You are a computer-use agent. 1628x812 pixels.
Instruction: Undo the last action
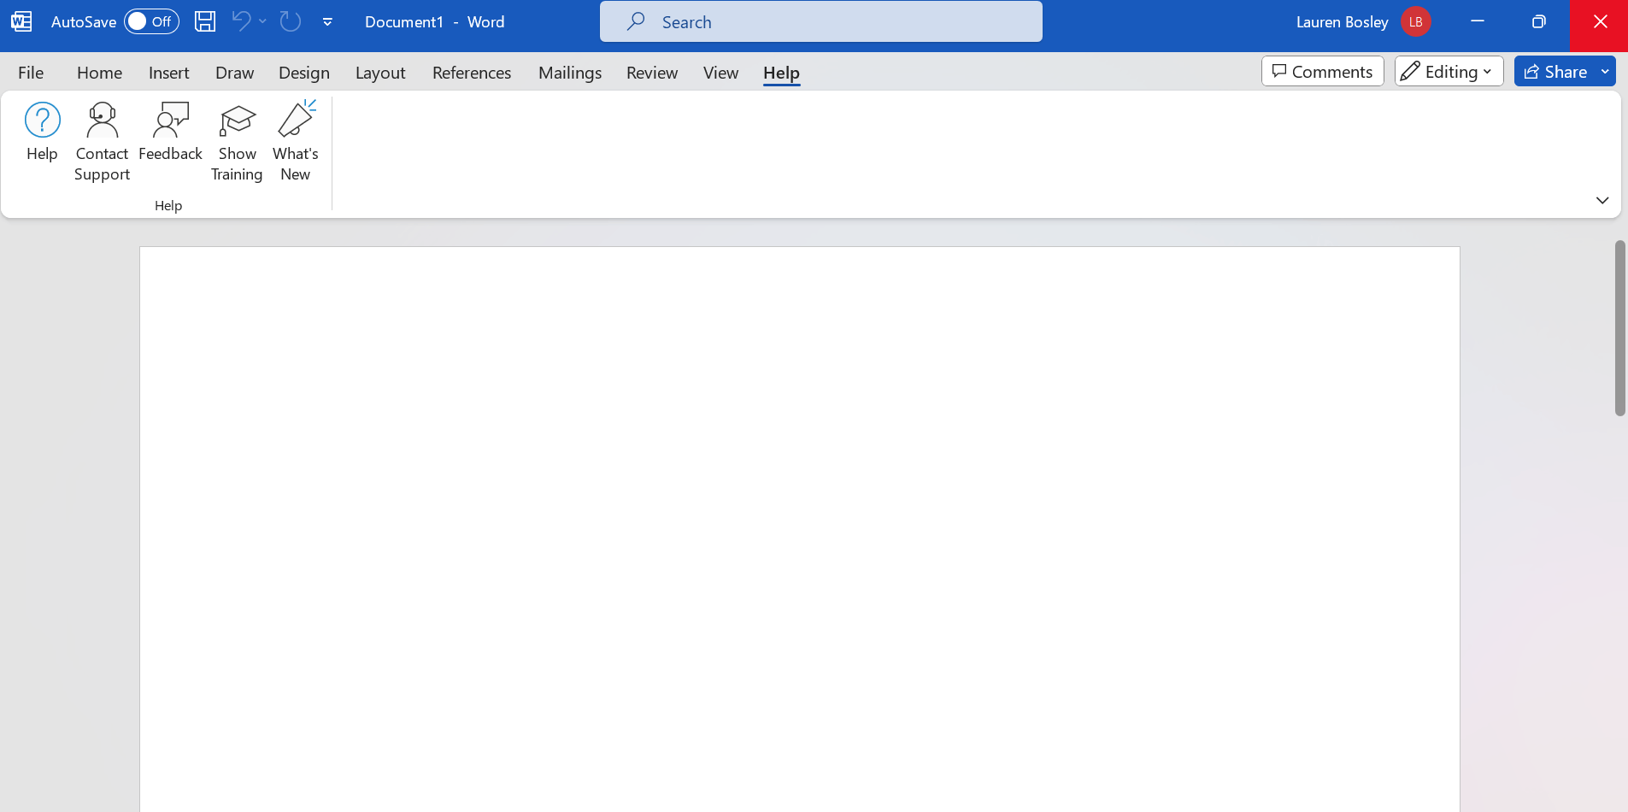[x=242, y=21]
